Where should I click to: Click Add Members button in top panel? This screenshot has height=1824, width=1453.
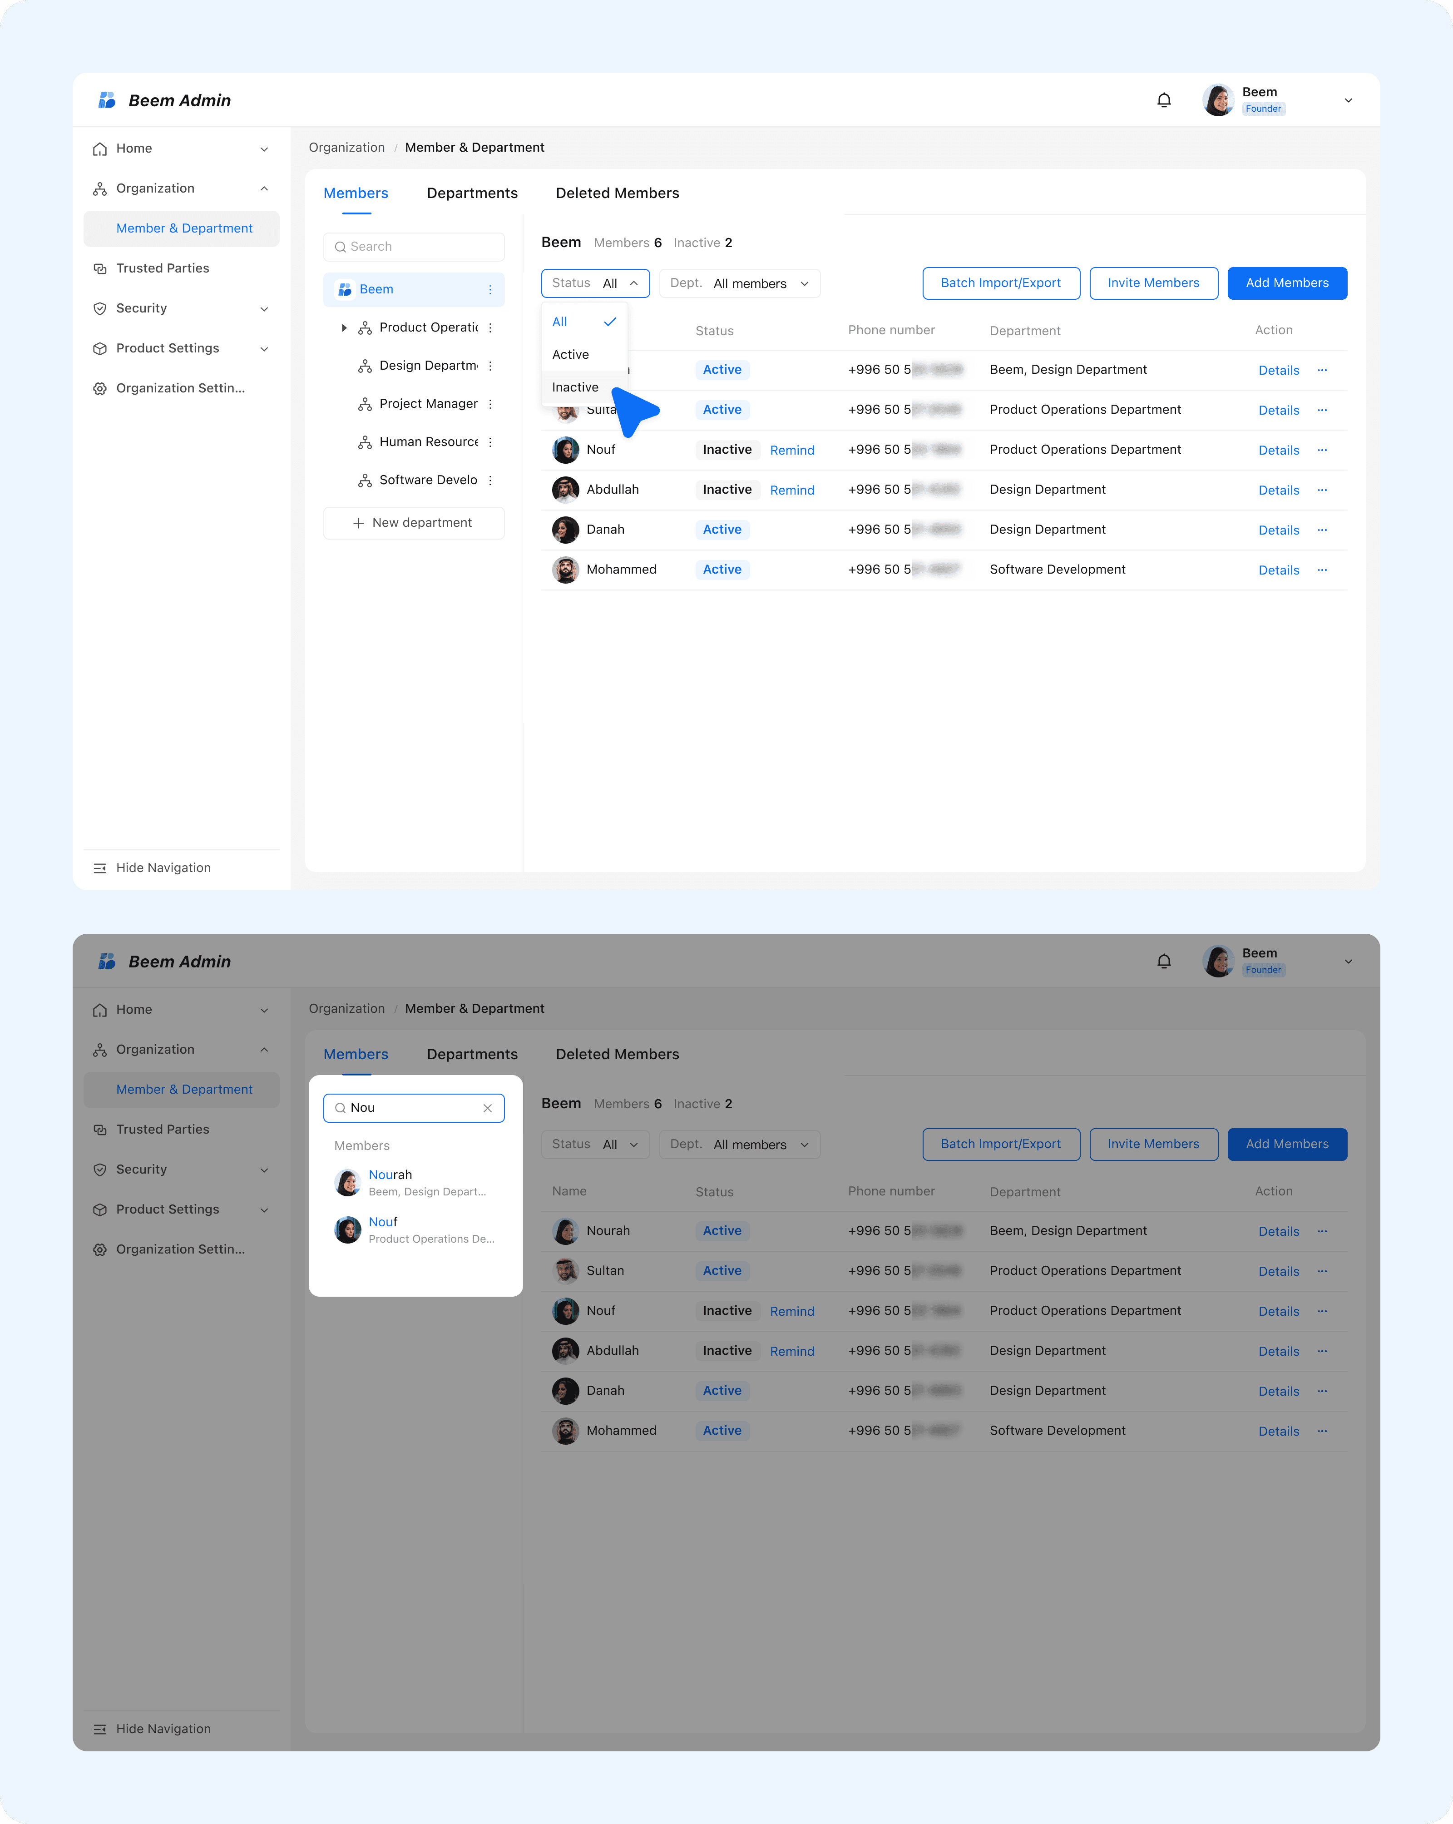1286,283
